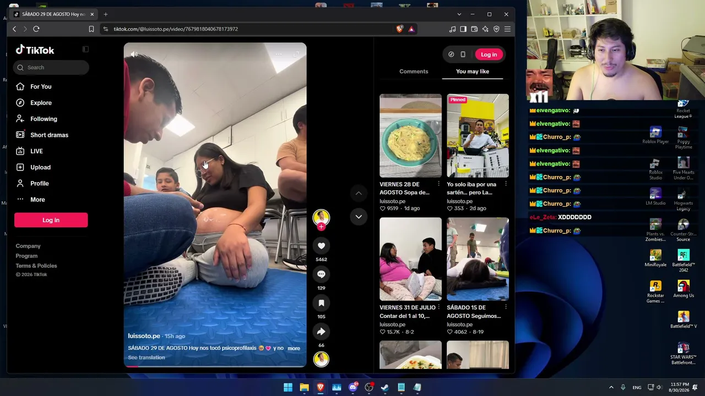Screen dimensions: 705x396
Task: Open Discord from the taskbar
Action: tap(353, 387)
